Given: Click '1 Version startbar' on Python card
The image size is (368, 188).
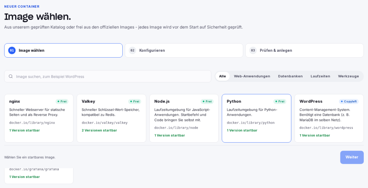Looking at the screenshot, I should coord(242,130).
